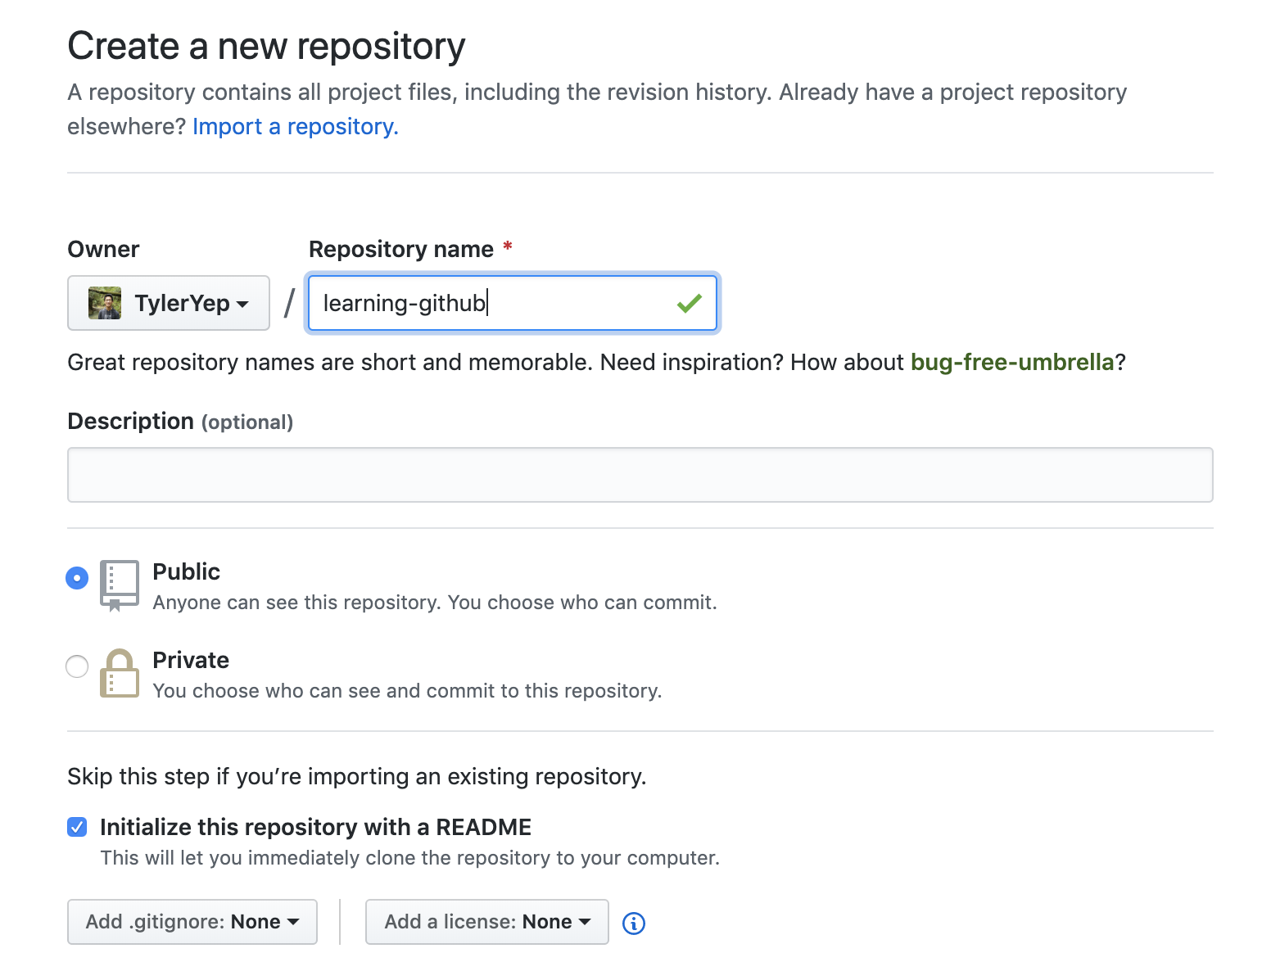The height and width of the screenshot is (971, 1271).
Task: Click the green checkmark in name field
Action: click(x=690, y=303)
